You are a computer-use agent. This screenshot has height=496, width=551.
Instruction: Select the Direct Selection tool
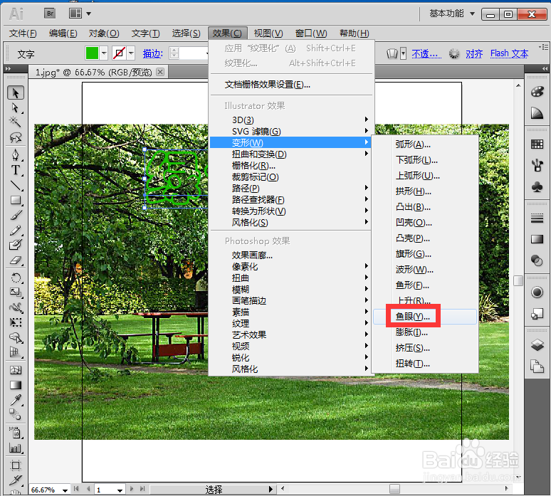(16, 107)
